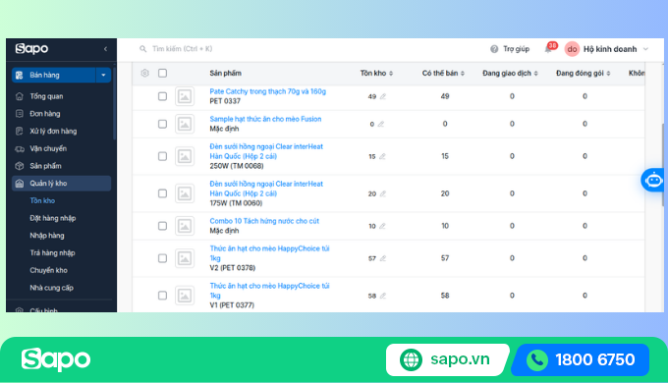
Task: Click the 1800 6750 hotline button
Action: (581, 359)
